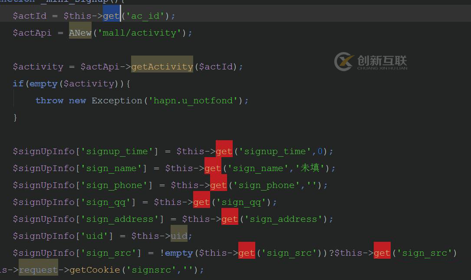Click the closing brace of the if block
The height and width of the screenshot is (280, 471).
pos(15,117)
